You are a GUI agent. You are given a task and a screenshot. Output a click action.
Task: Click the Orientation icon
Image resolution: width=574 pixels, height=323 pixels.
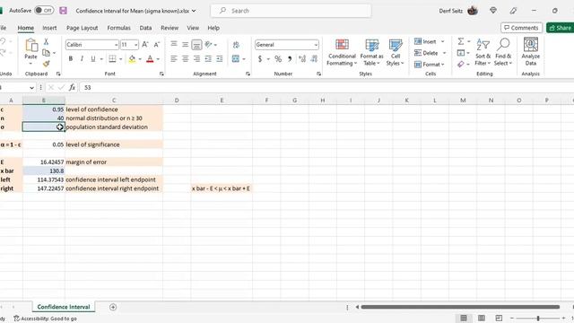coord(208,45)
